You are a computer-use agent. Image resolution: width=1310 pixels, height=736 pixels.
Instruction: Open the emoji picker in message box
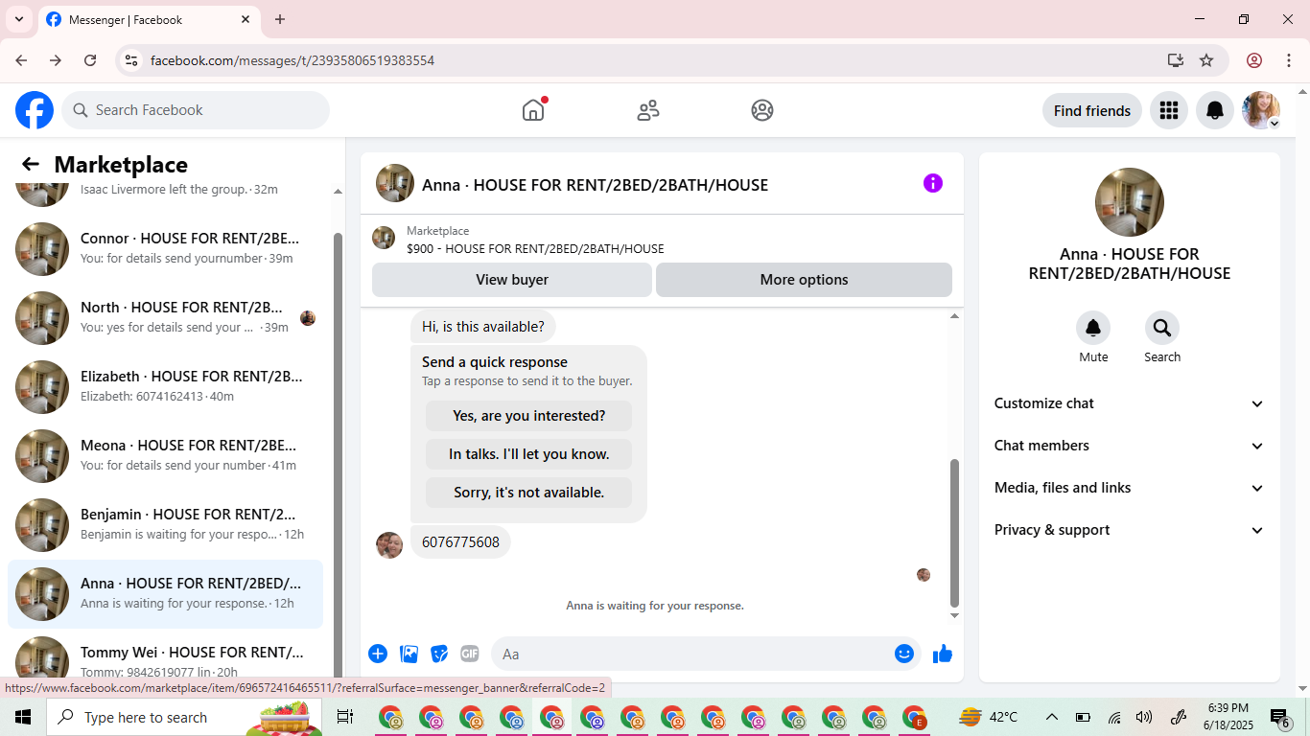point(904,654)
